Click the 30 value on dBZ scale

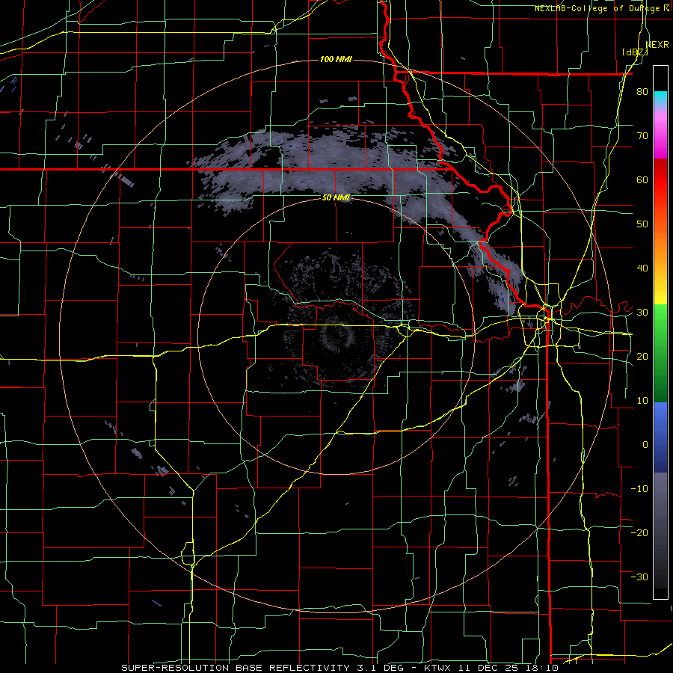pos(642,313)
